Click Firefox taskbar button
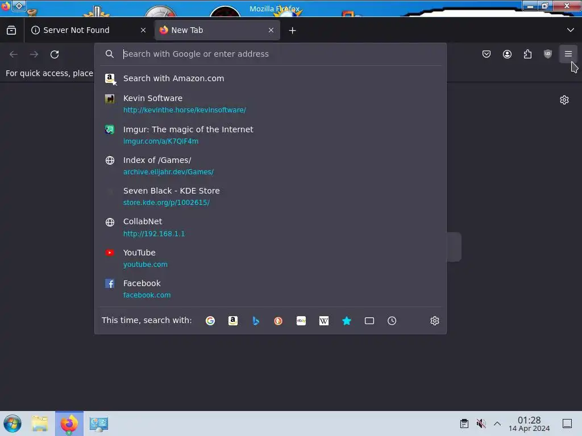The image size is (582, 436). [69, 424]
